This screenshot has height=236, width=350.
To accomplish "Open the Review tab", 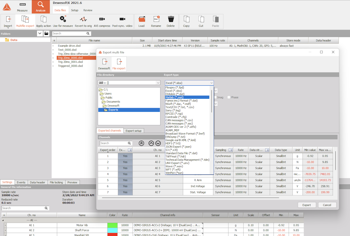I will click(88, 10).
